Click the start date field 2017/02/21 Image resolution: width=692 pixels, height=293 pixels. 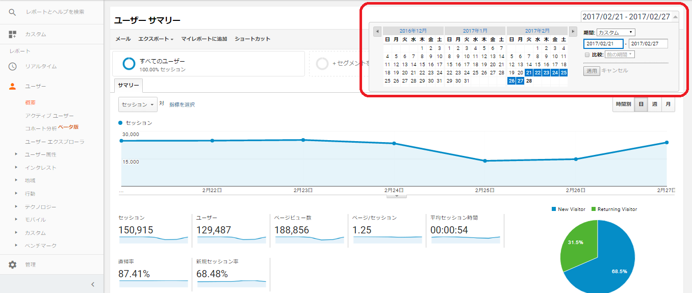(x=603, y=44)
